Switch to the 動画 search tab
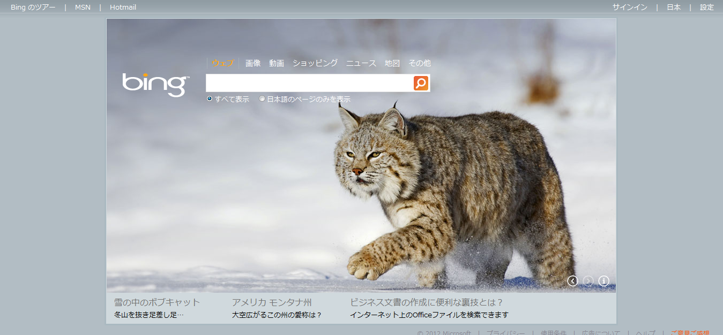 click(277, 63)
